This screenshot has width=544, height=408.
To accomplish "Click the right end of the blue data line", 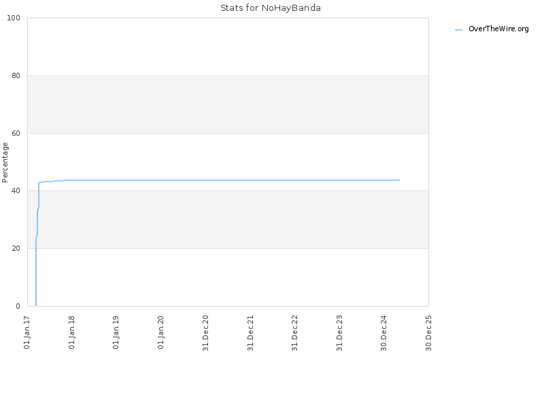I will pos(399,180).
